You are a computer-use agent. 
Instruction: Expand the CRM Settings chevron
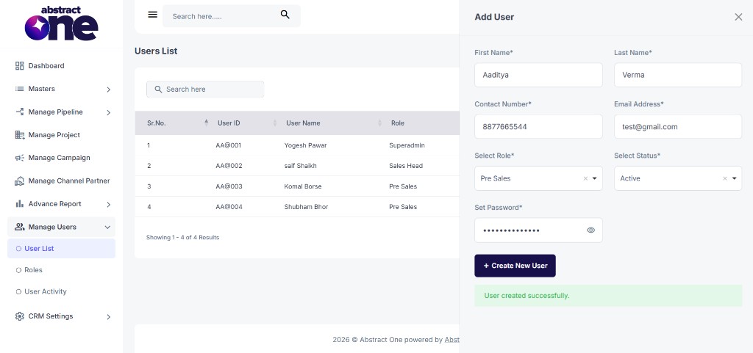coord(109,316)
